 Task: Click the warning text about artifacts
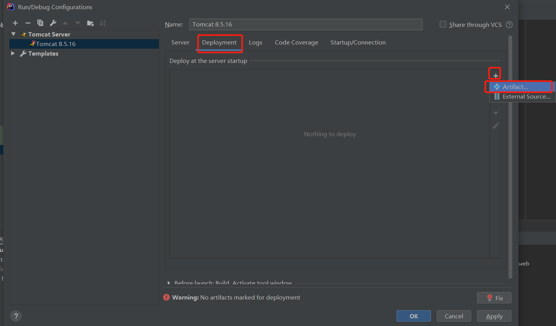coord(236,297)
